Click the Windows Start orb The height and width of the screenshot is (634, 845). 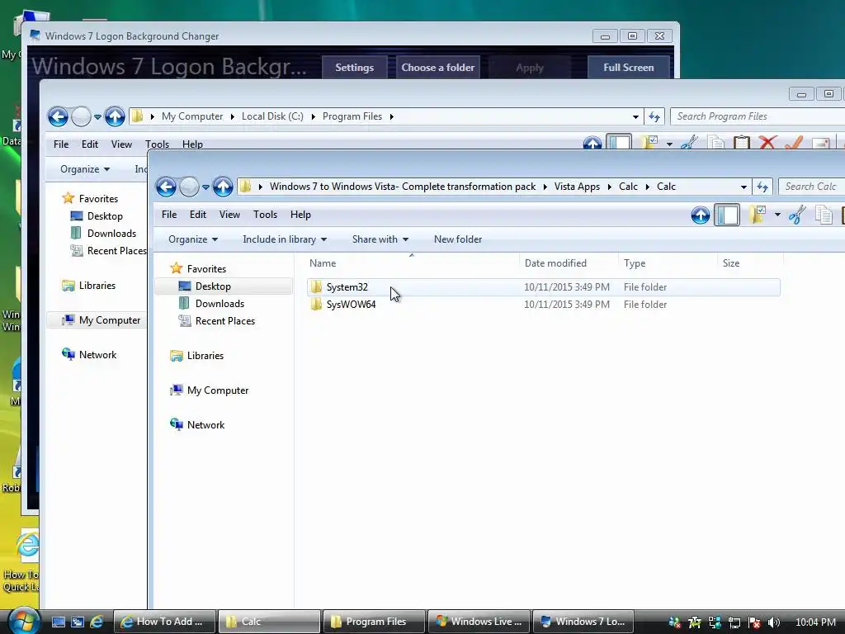pyautogui.click(x=24, y=621)
